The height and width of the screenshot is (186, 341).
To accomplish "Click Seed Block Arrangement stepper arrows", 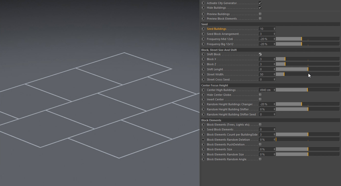I will (274, 34).
